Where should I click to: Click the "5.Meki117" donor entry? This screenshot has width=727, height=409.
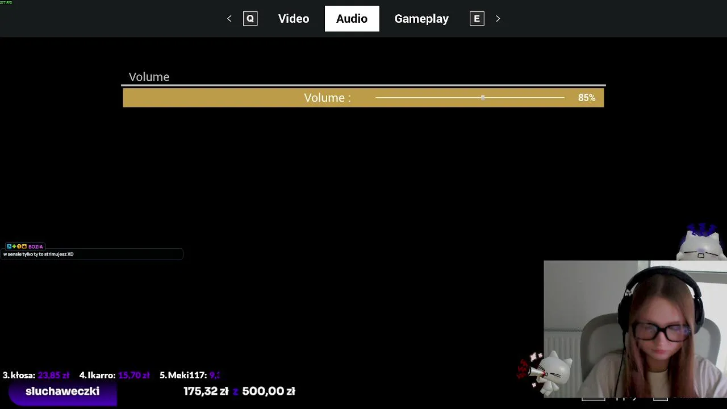pos(190,375)
